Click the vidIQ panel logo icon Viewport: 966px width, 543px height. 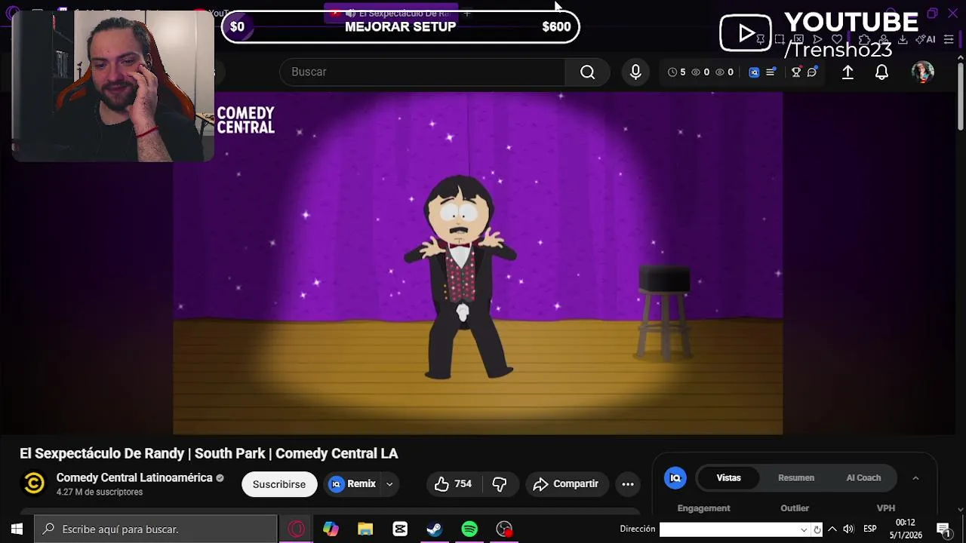click(x=675, y=477)
